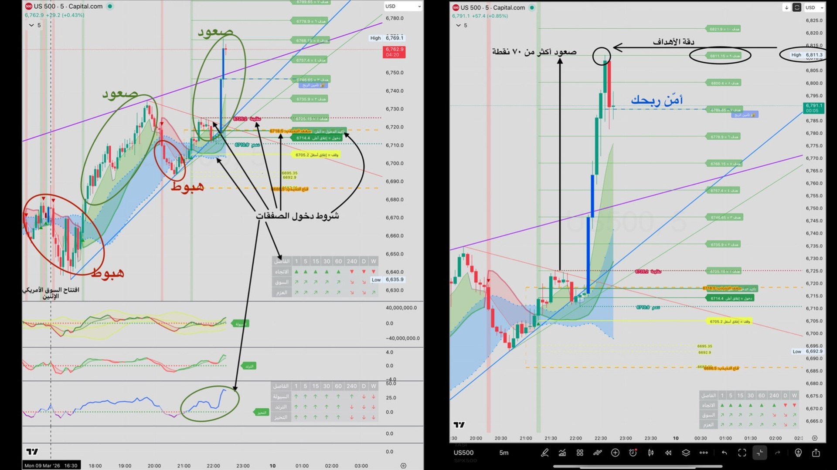
Task: Click the Low 6,692.9 label
Action: pos(807,351)
